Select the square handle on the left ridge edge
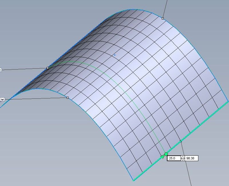Screen dimensions: 229x186 tap(48, 68)
